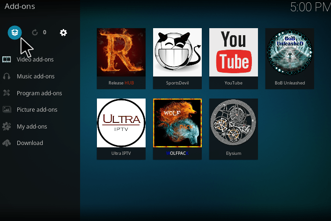Launch the WOLFPACK add-on thumbnail
Image resolution: width=331 pixels, height=221 pixels.
click(x=177, y=123)
